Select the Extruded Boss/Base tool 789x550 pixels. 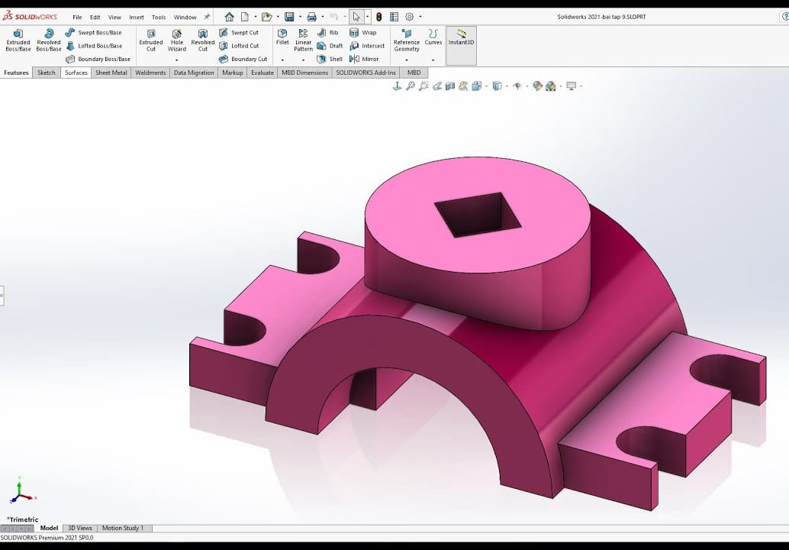point(18,40)
